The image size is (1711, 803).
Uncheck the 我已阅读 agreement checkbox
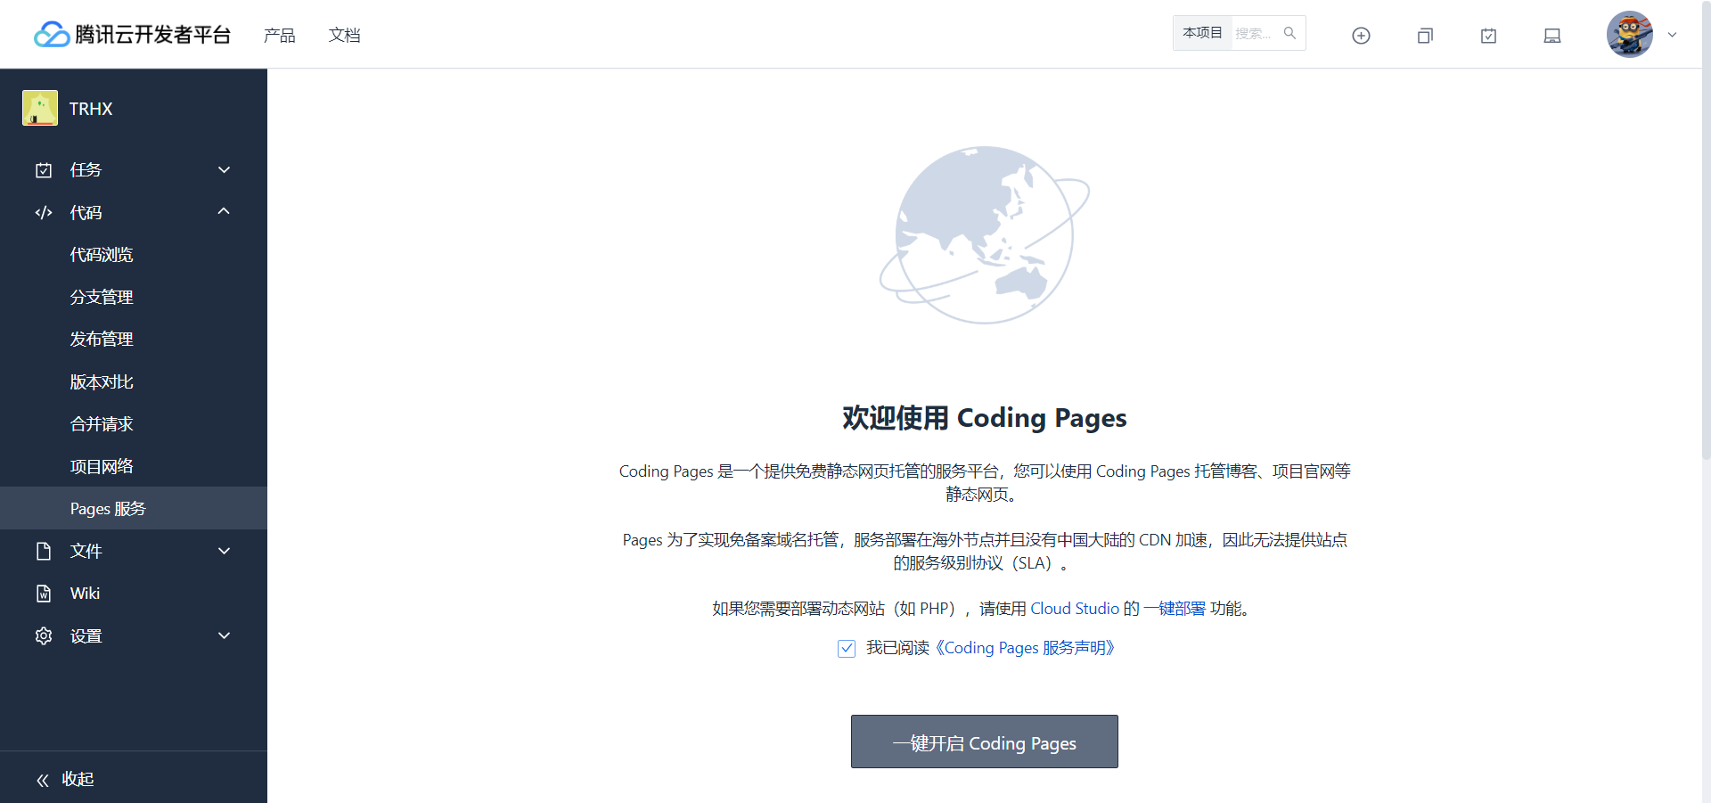click(847, 649)
